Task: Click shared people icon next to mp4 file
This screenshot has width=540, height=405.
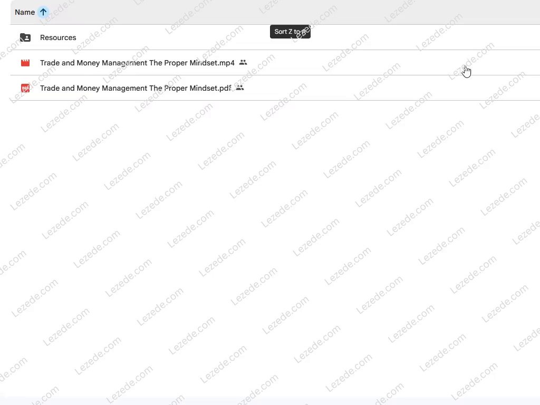Action: [x=243, y=62]
